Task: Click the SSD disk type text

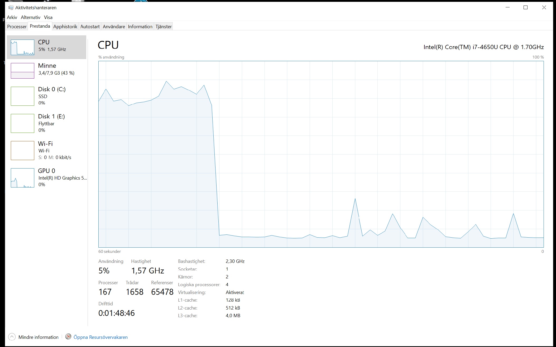Action: [43, 97]
